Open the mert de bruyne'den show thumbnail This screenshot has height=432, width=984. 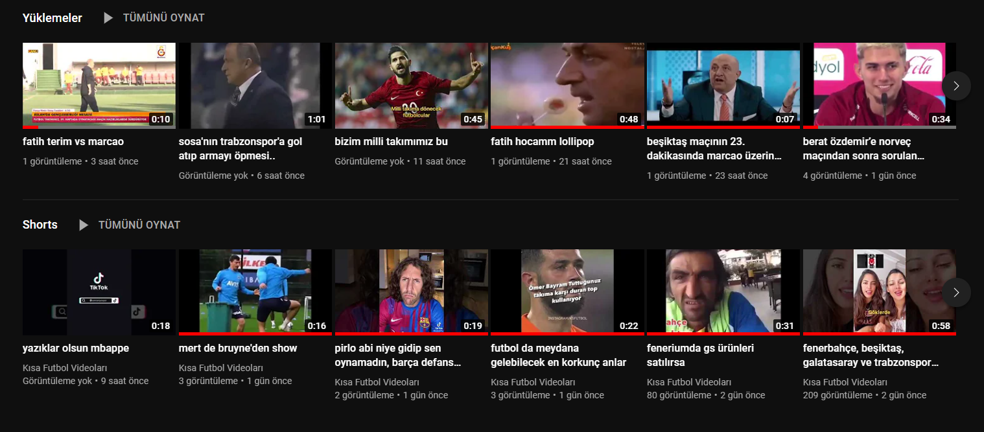(x=255, y=293)
